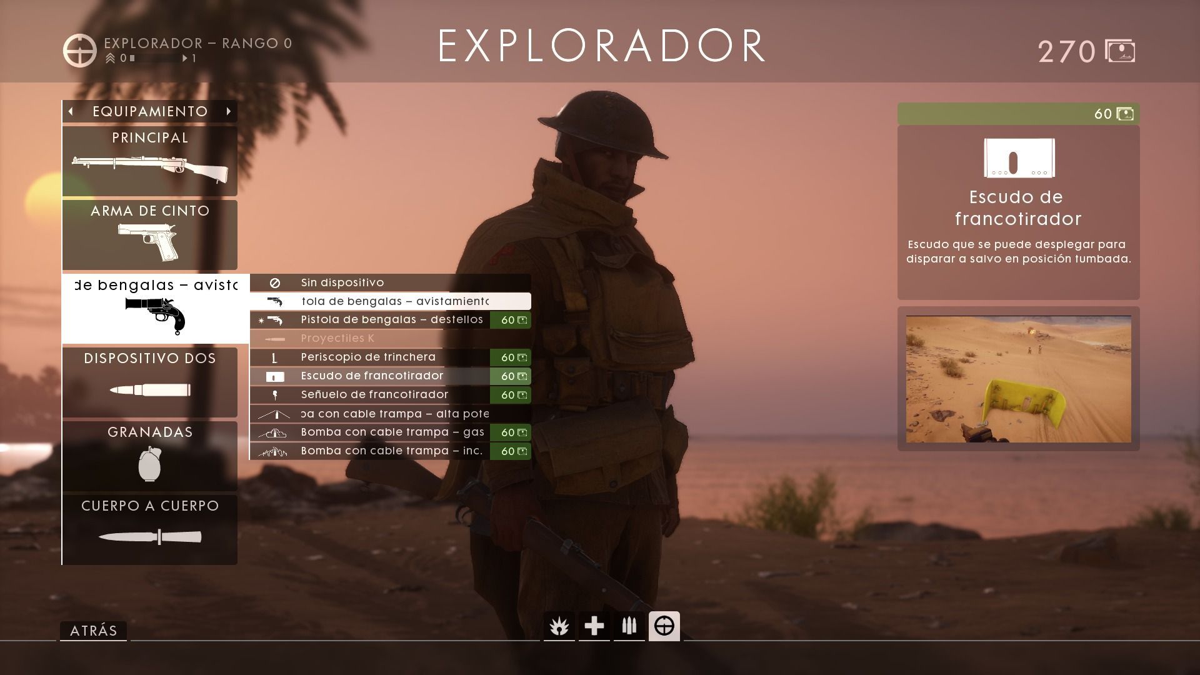Image resolution: width=1200 pixels, height=675 pixels.
Task: Buy Escudo de francotirador for 60
Action: tap(1018, 114)
